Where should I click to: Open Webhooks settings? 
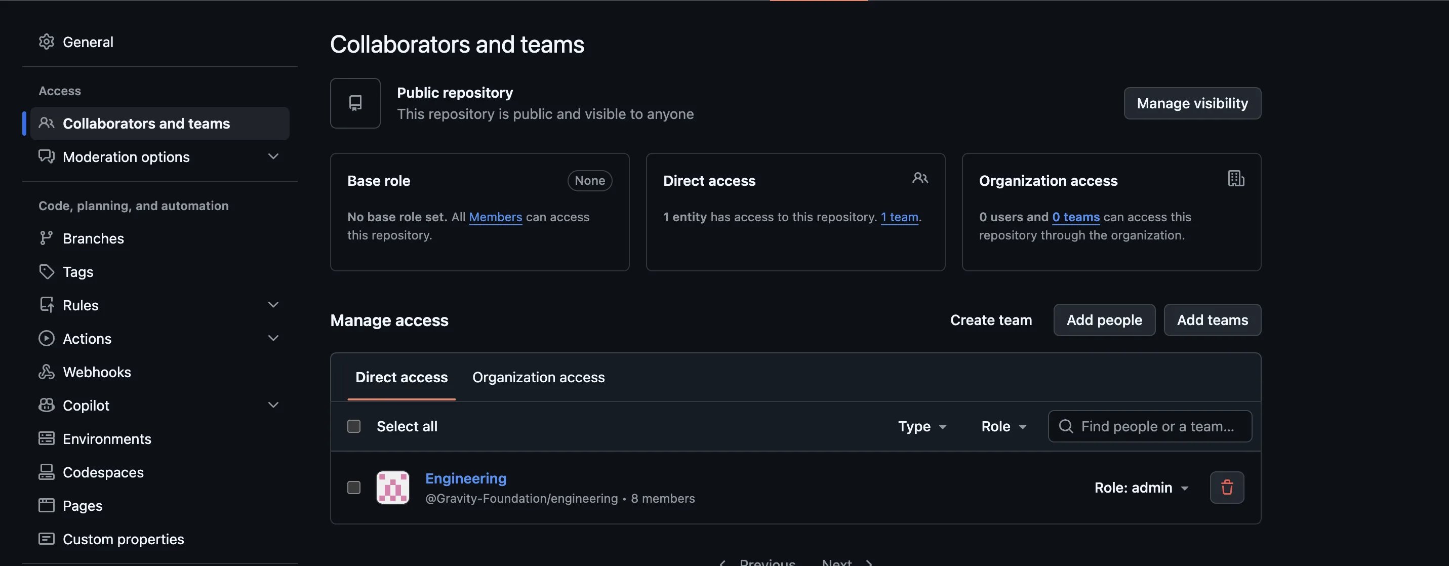click(x=160, y=372)
